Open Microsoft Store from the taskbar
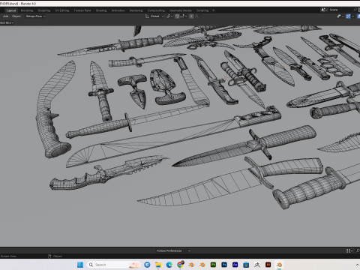Image resolution: width=360 pixels, height=270 pixels. point(246,265)
